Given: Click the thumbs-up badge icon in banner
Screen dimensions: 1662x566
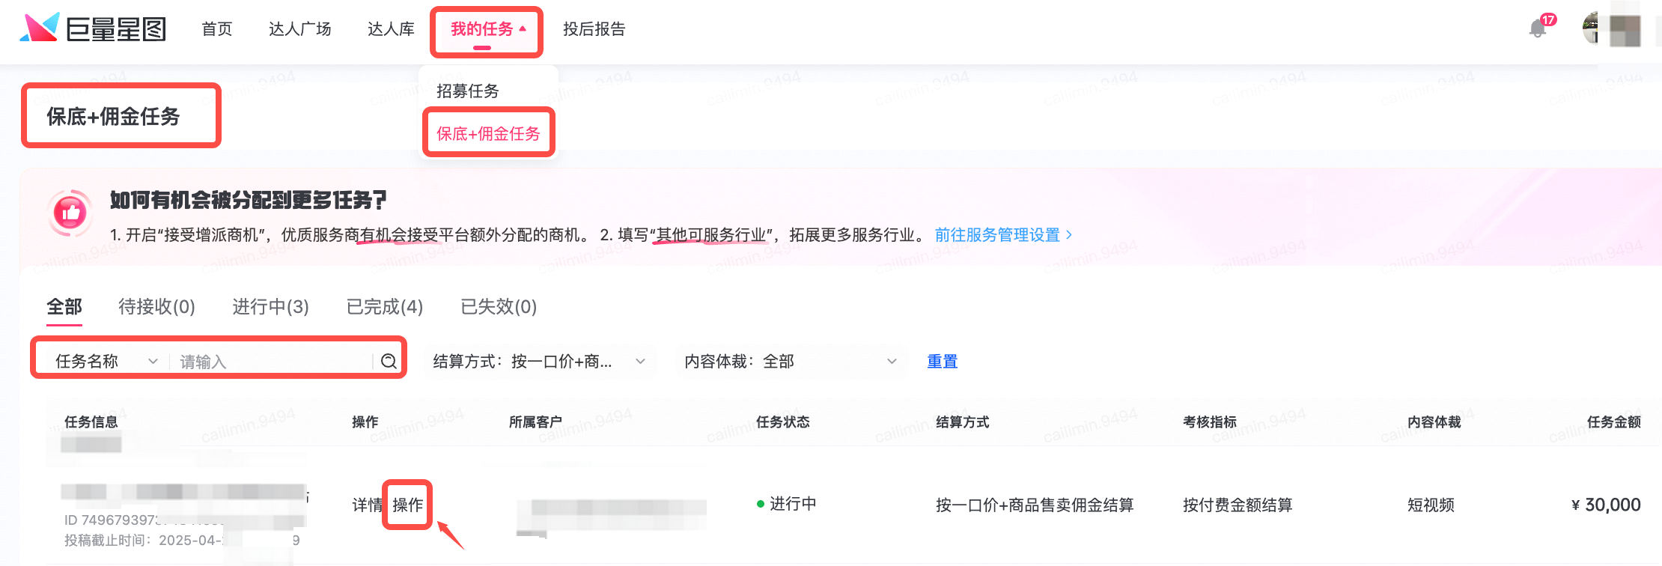Looking at the screenshot, I should click(71, 213).
